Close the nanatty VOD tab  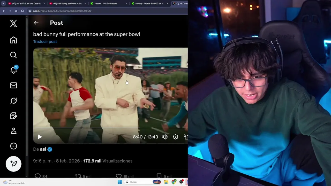tap(167, 4)
